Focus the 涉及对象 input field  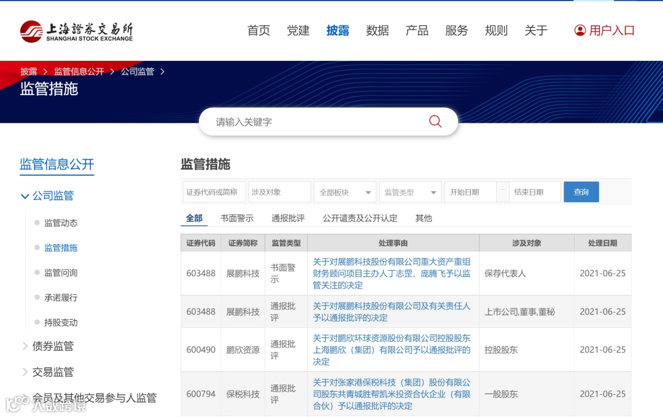pyautogui.click(x=279, y=192)
